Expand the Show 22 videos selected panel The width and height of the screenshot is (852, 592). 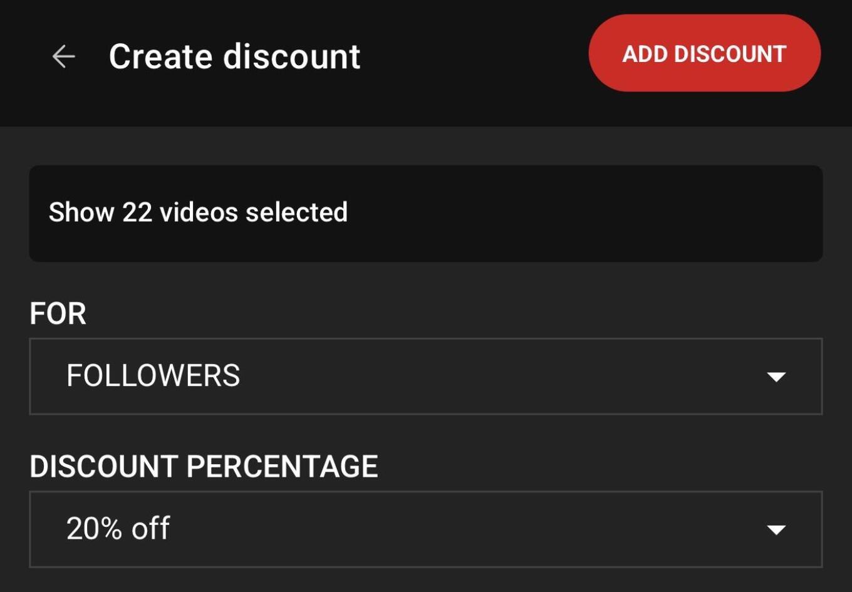coord(425,213)
